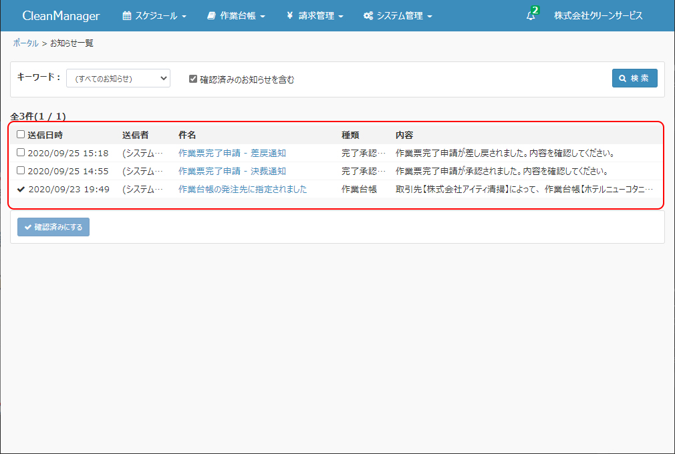This screenshot has height=454, width=675.
Task: Go to ポータル breadcrumb link
Action: [25, 43]
